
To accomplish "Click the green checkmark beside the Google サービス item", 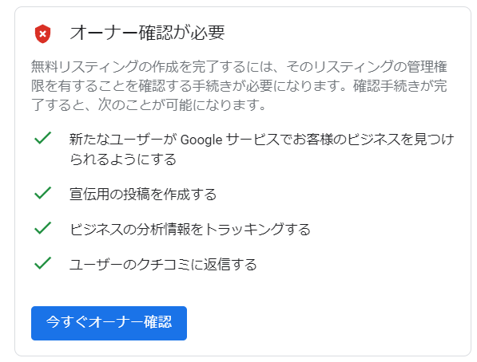I will 42,138.
